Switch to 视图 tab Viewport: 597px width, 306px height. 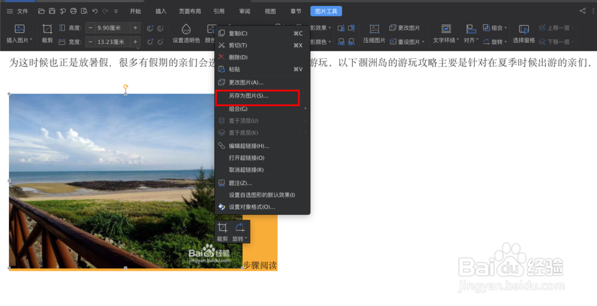pyautogui.click(x=270, y=11)
